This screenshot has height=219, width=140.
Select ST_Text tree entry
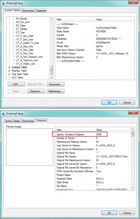coord(20,32)
